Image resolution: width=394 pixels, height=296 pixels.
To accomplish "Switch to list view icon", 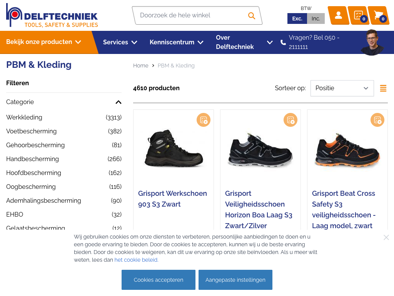I will click(x=383, y=88).
